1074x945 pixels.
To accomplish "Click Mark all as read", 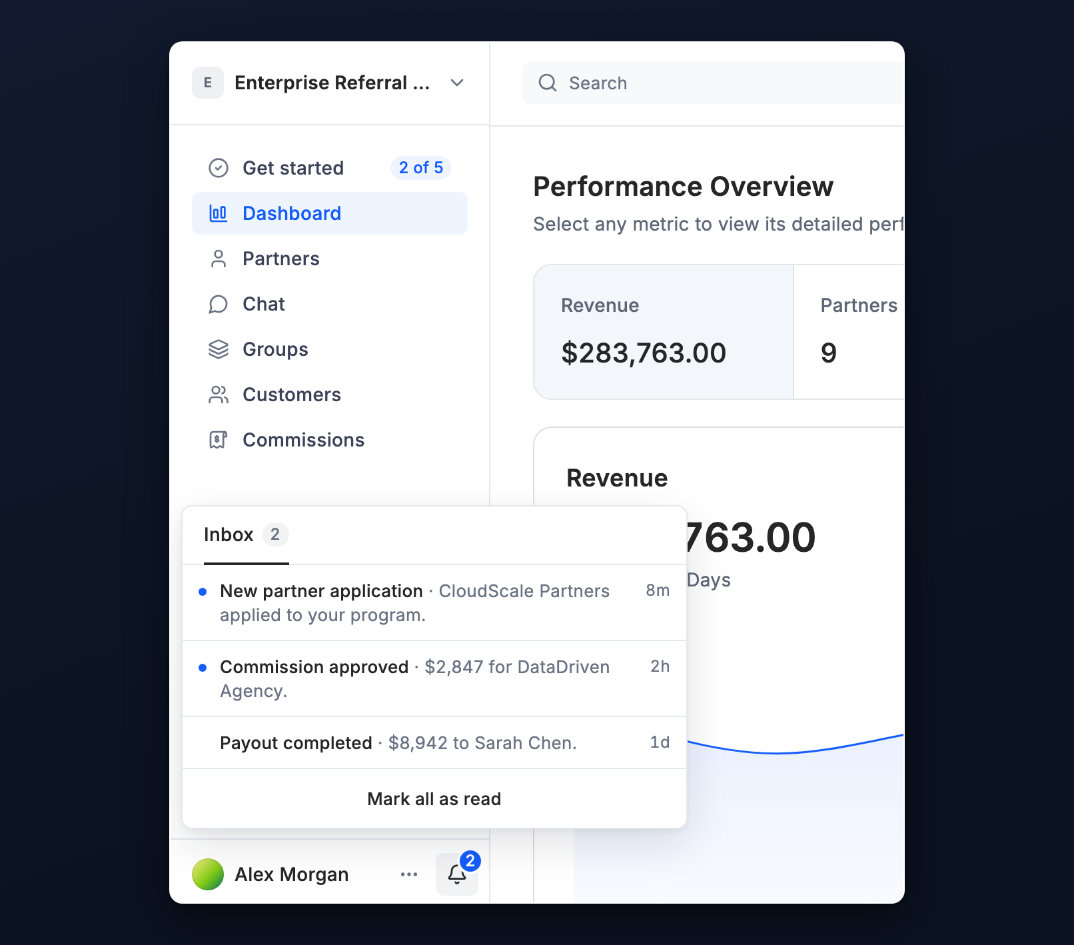I will pyautogui.click(x=434, y=798).
